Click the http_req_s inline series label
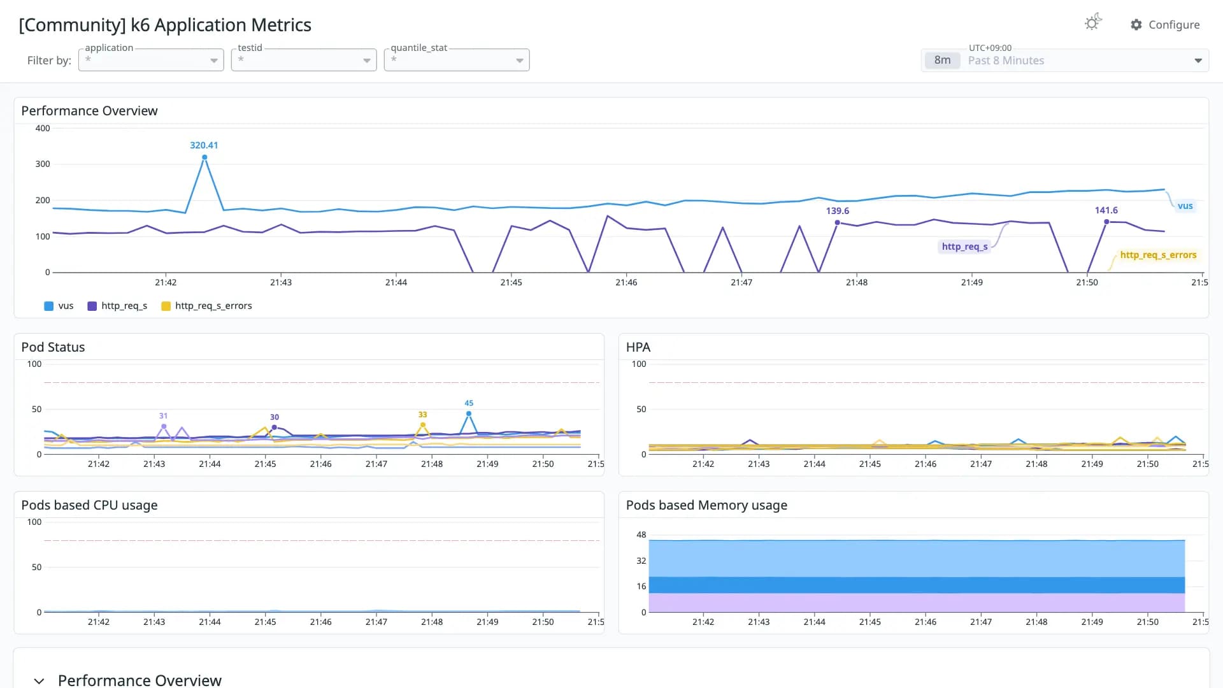 [x=964, y=247]
